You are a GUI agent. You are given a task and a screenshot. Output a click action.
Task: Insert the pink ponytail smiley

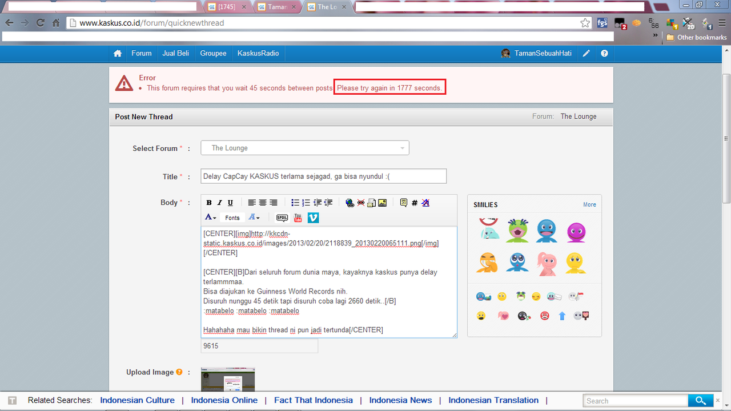pyautogui.click(x=547, y=263)
